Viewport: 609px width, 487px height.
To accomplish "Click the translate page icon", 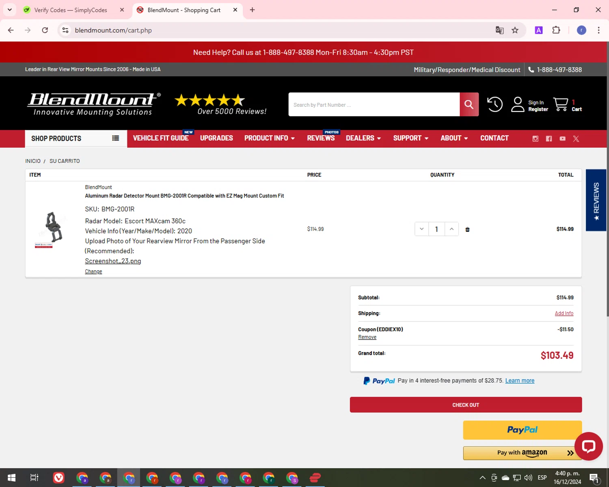I will (x=499, y=30).
